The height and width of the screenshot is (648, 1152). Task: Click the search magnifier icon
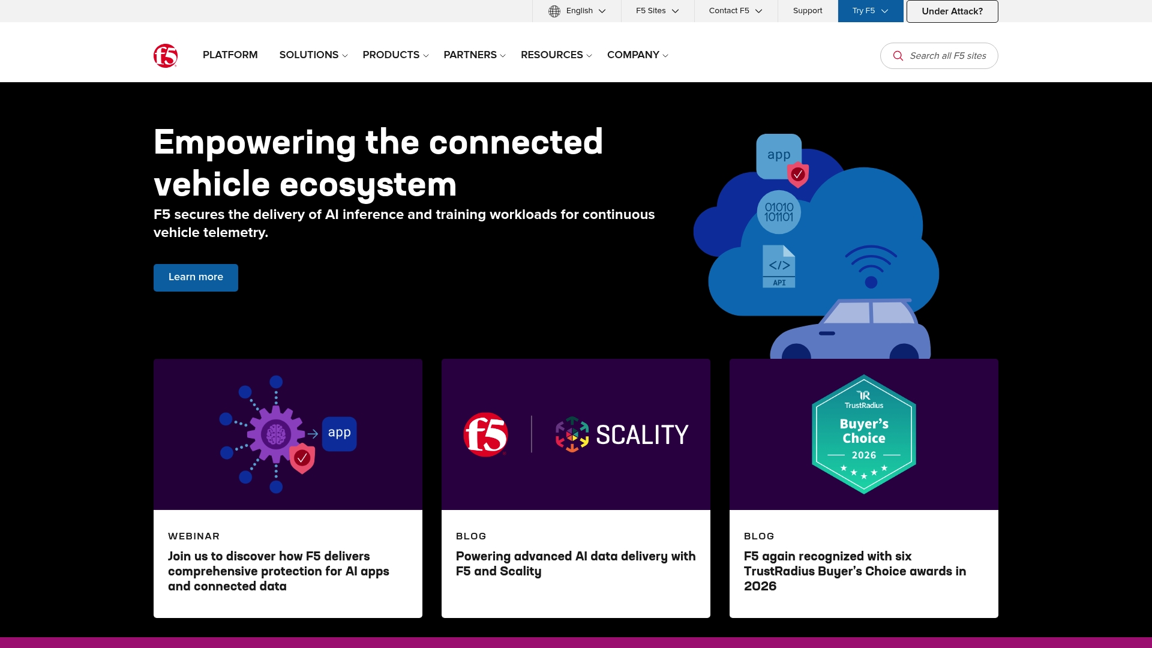point(898,55)
